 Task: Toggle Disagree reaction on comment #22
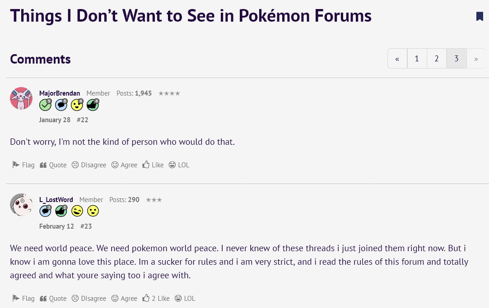tap(89, 165)
